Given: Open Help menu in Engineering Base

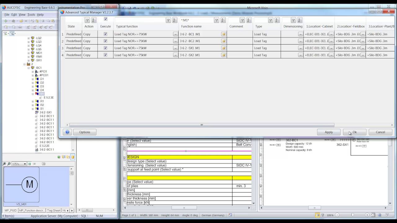Looking at the screenshot, I should click(x=40, y=15).
